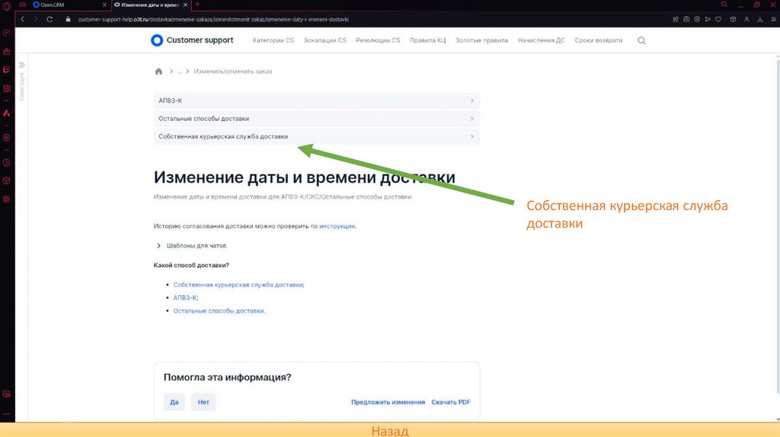Open Easy Setup menu icon in toolbar
This screenshot has width=780, height=437.
point(774,19)
